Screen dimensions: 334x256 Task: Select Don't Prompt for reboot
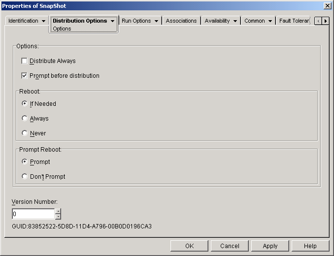point(25,177)
